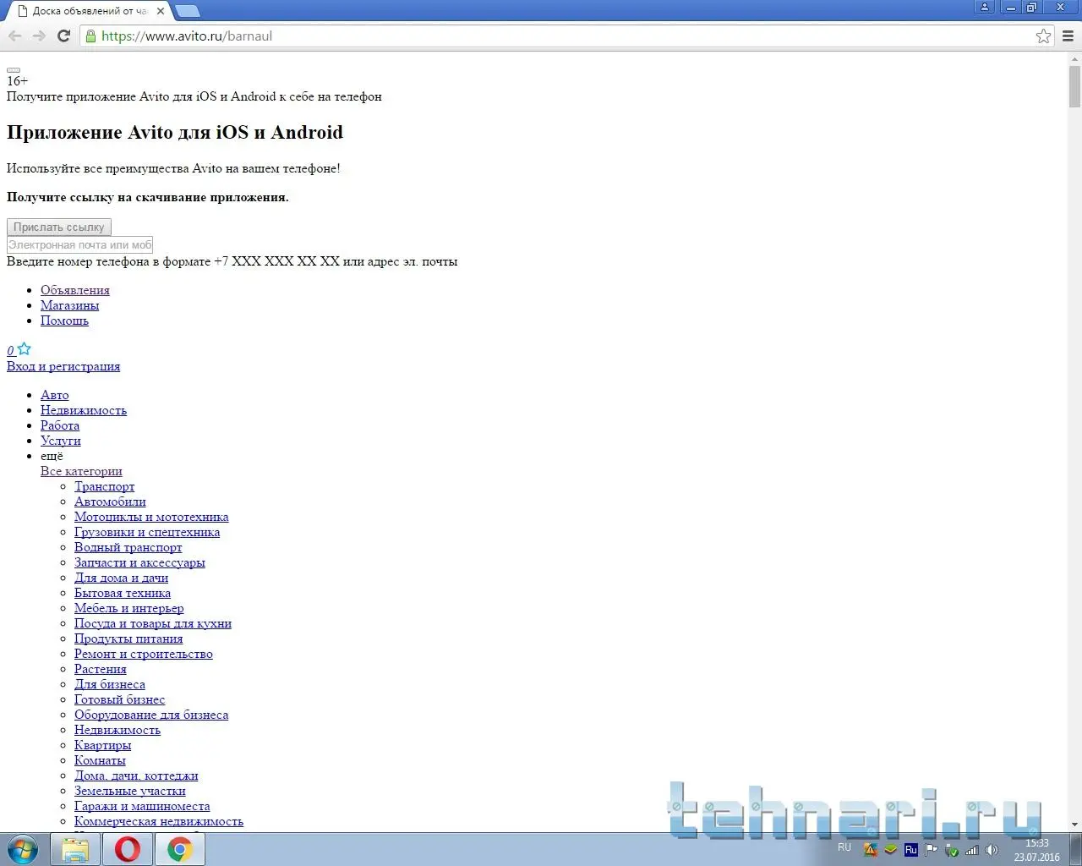Open the Продукты питания link
The height and width of the screenshot is (866, 1082).
click(128, 639)
